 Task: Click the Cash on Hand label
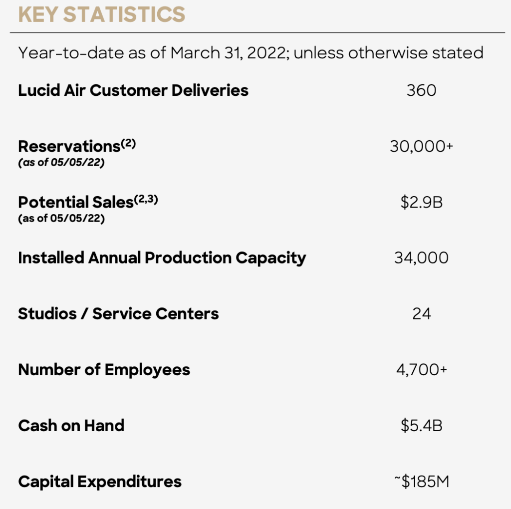[71, 426]
